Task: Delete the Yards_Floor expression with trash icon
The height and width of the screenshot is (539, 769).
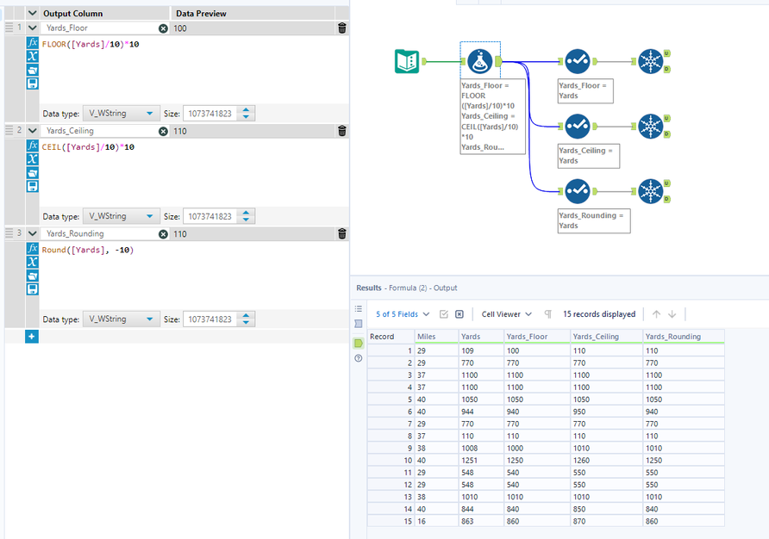Action: (x=342, y=28)
